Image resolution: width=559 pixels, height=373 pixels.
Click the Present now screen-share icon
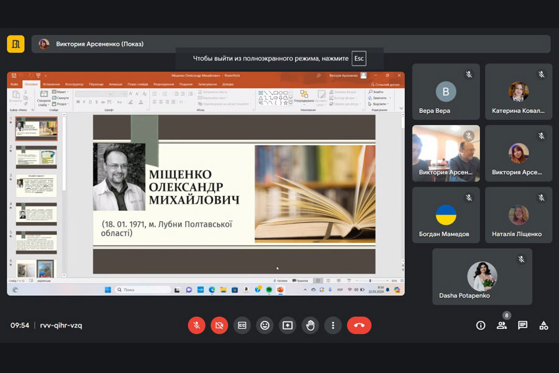coord(288,325)
